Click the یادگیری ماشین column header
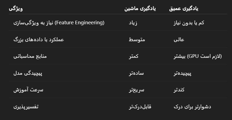 [x=140, y=8]
